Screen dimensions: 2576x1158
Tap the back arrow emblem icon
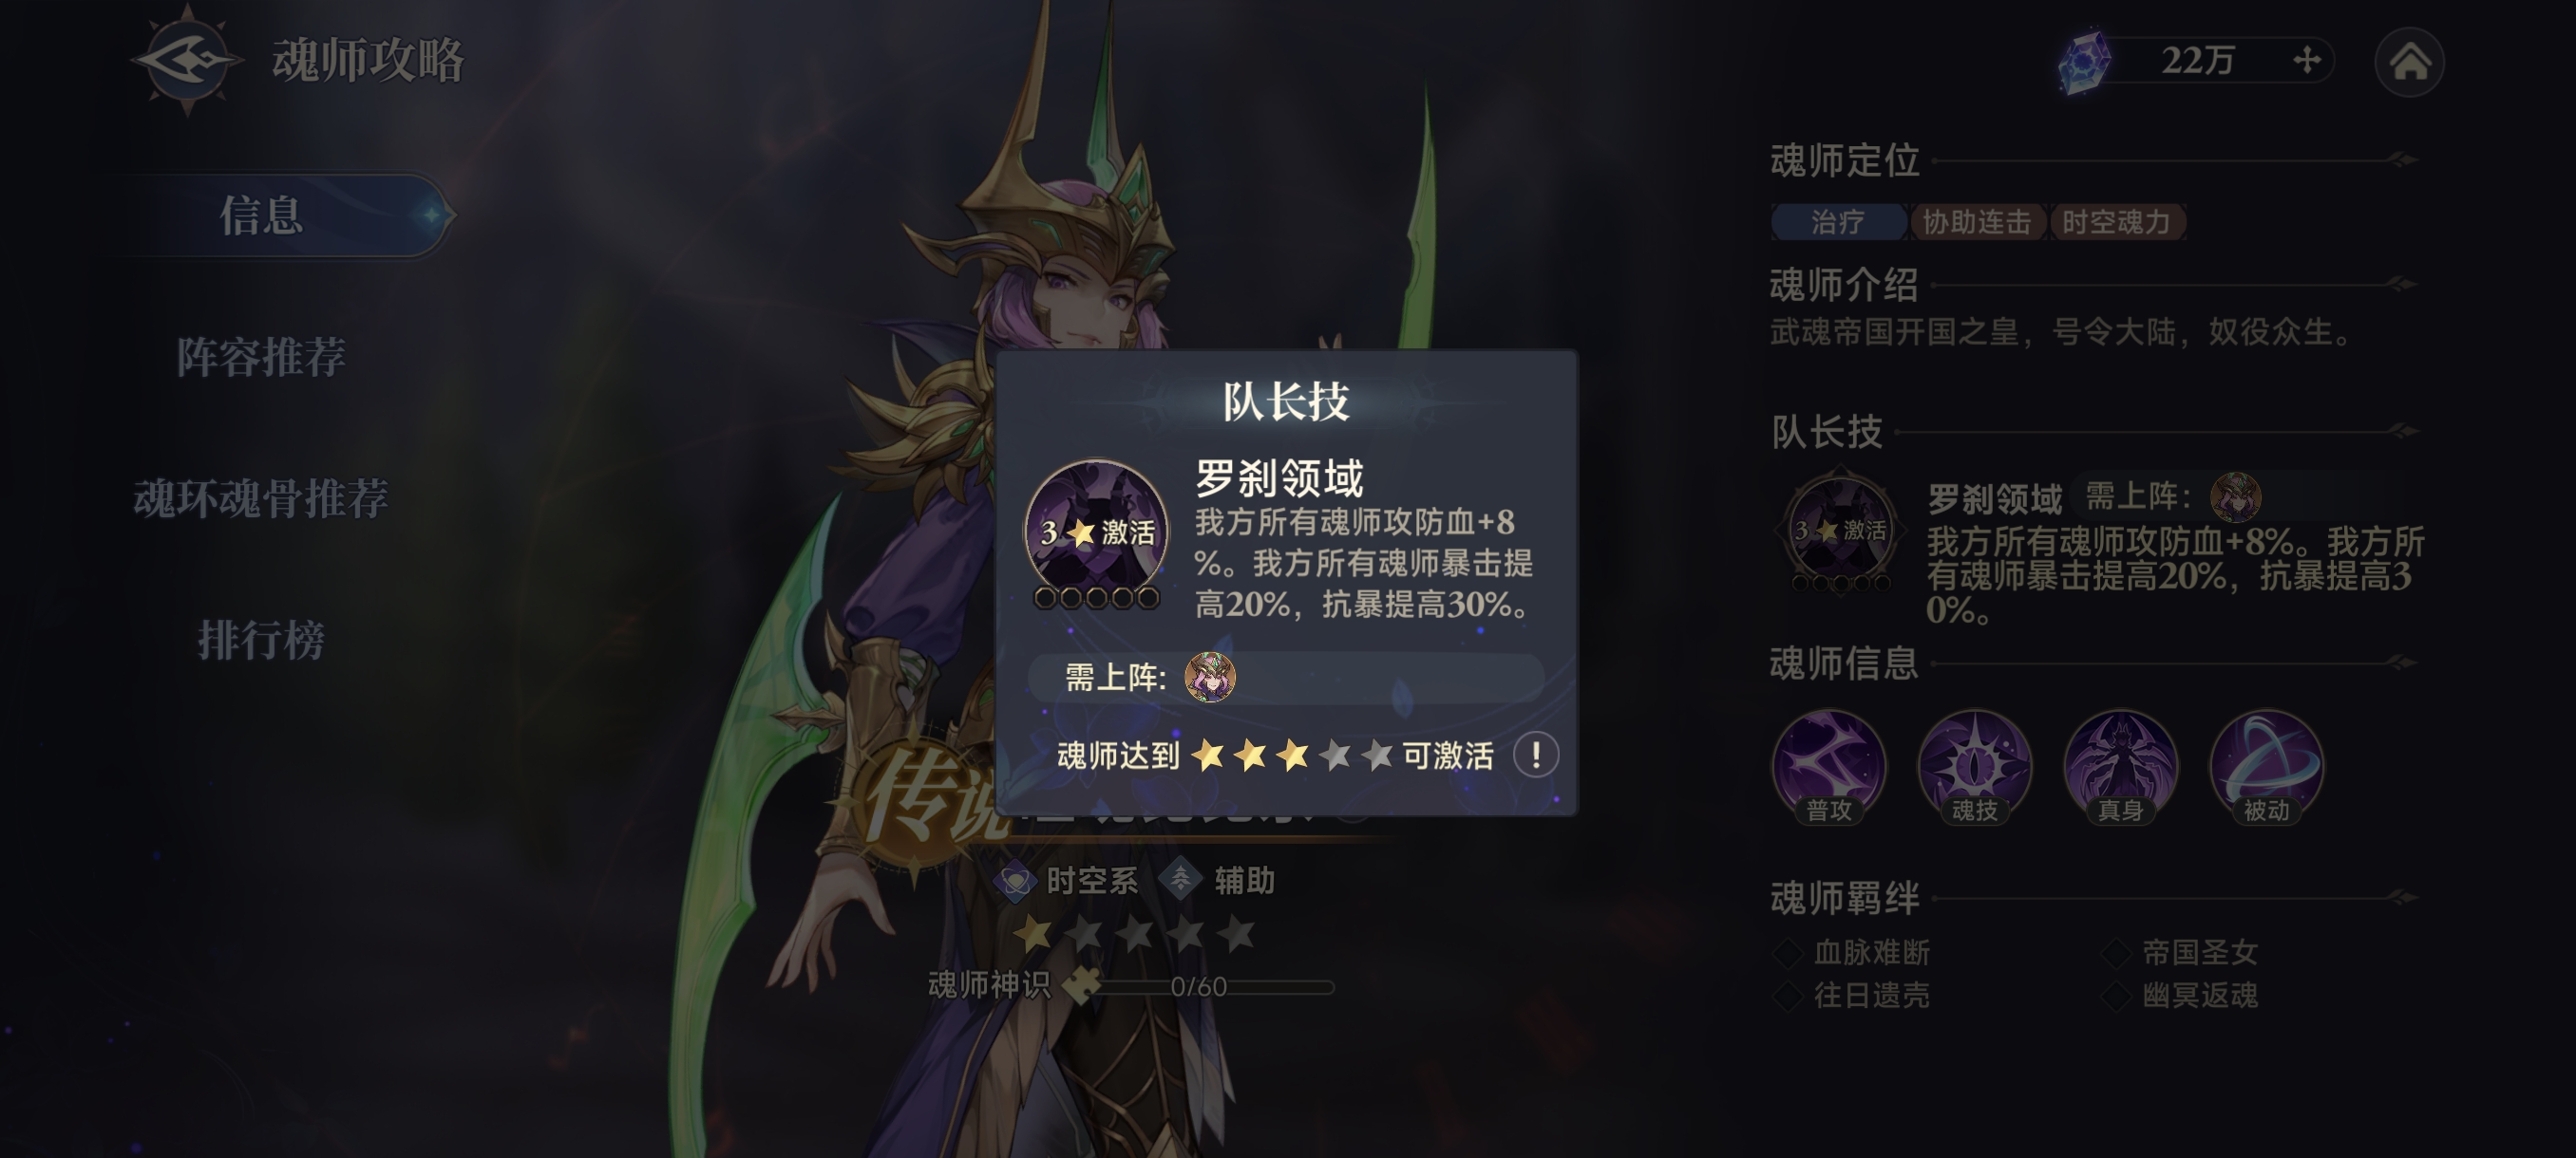point(187,60)
